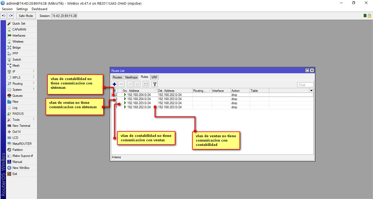Open the Settings menu
This screenshot has width=373, height=199.
[22, 9]
